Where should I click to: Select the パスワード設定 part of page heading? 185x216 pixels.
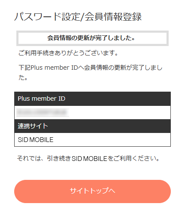(47, 17)
